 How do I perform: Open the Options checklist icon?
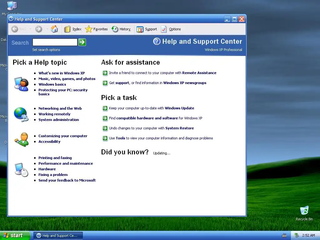[x=164, y=29]
